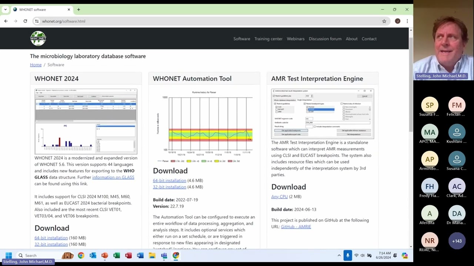Toggle the microphone tray icon

[348, 255]
